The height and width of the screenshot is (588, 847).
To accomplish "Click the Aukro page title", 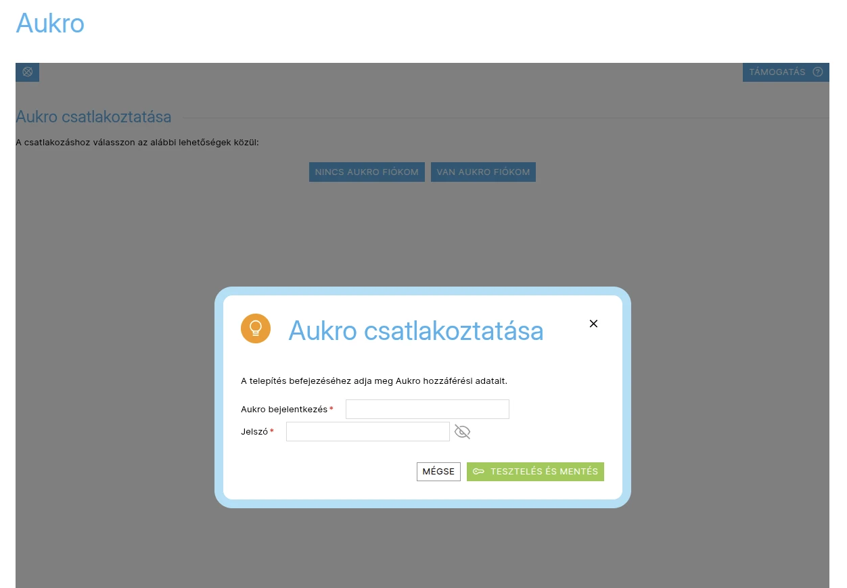I will (x=50, y=23).
